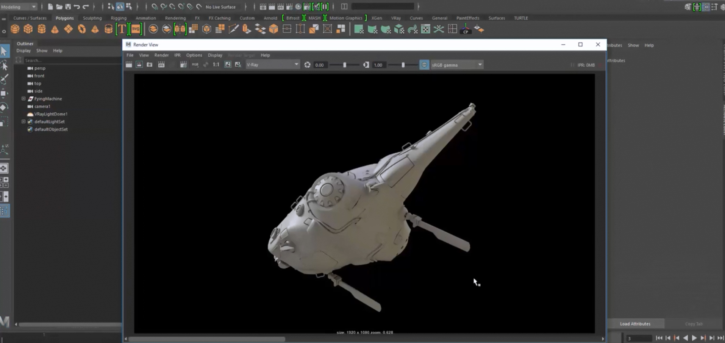Open the Render menu in Render View
The width and height of the screenshot is (725, 343).
pyautogui.click(x=161, y=55)
